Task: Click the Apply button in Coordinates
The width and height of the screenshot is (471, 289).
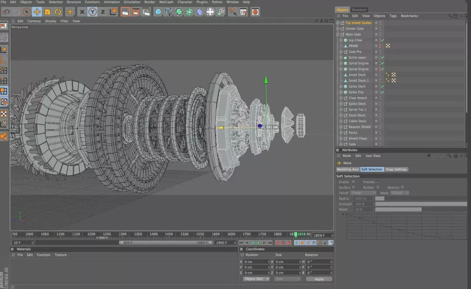Action: coord(319,279)
